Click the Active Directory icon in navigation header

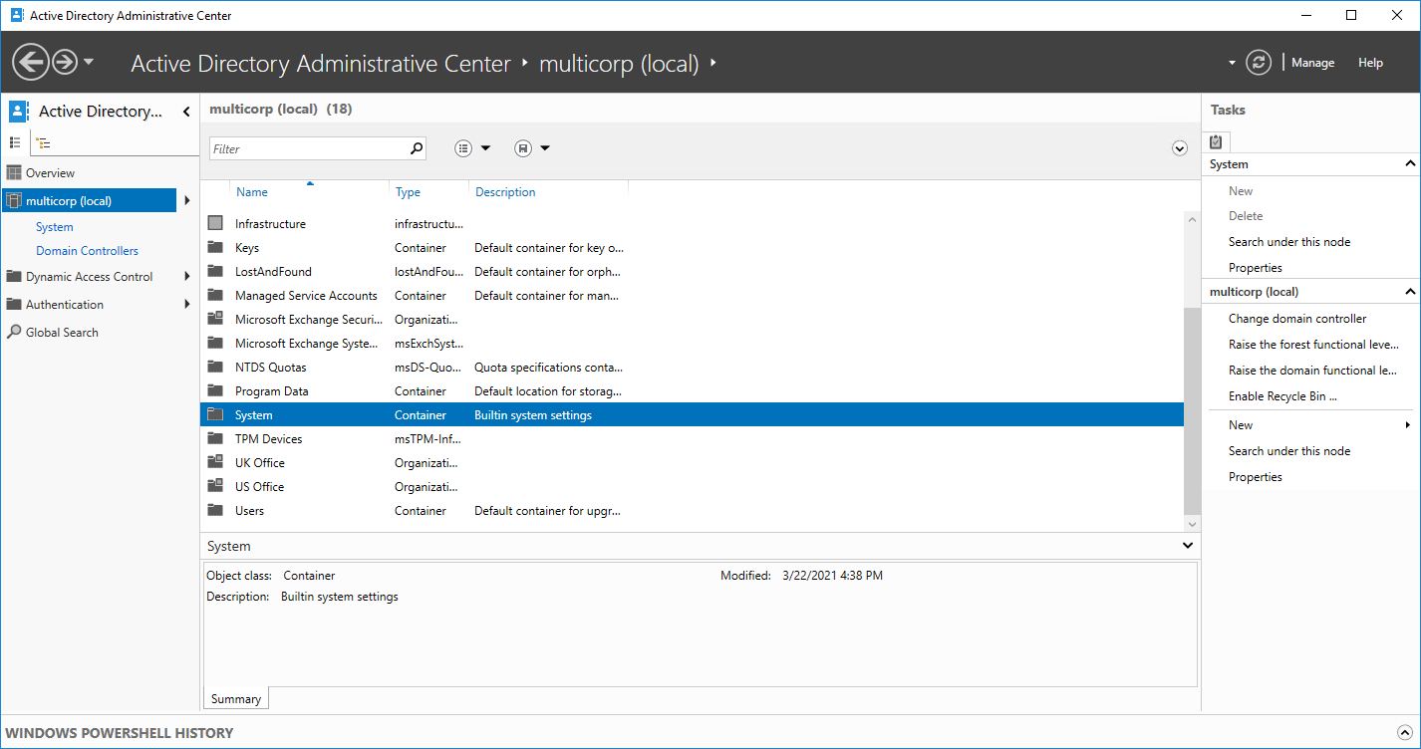[x=20, y=111]
